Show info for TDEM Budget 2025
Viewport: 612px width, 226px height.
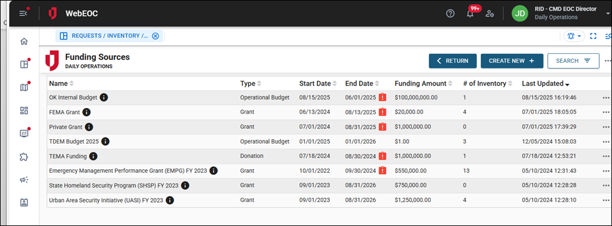pos(106,141)
